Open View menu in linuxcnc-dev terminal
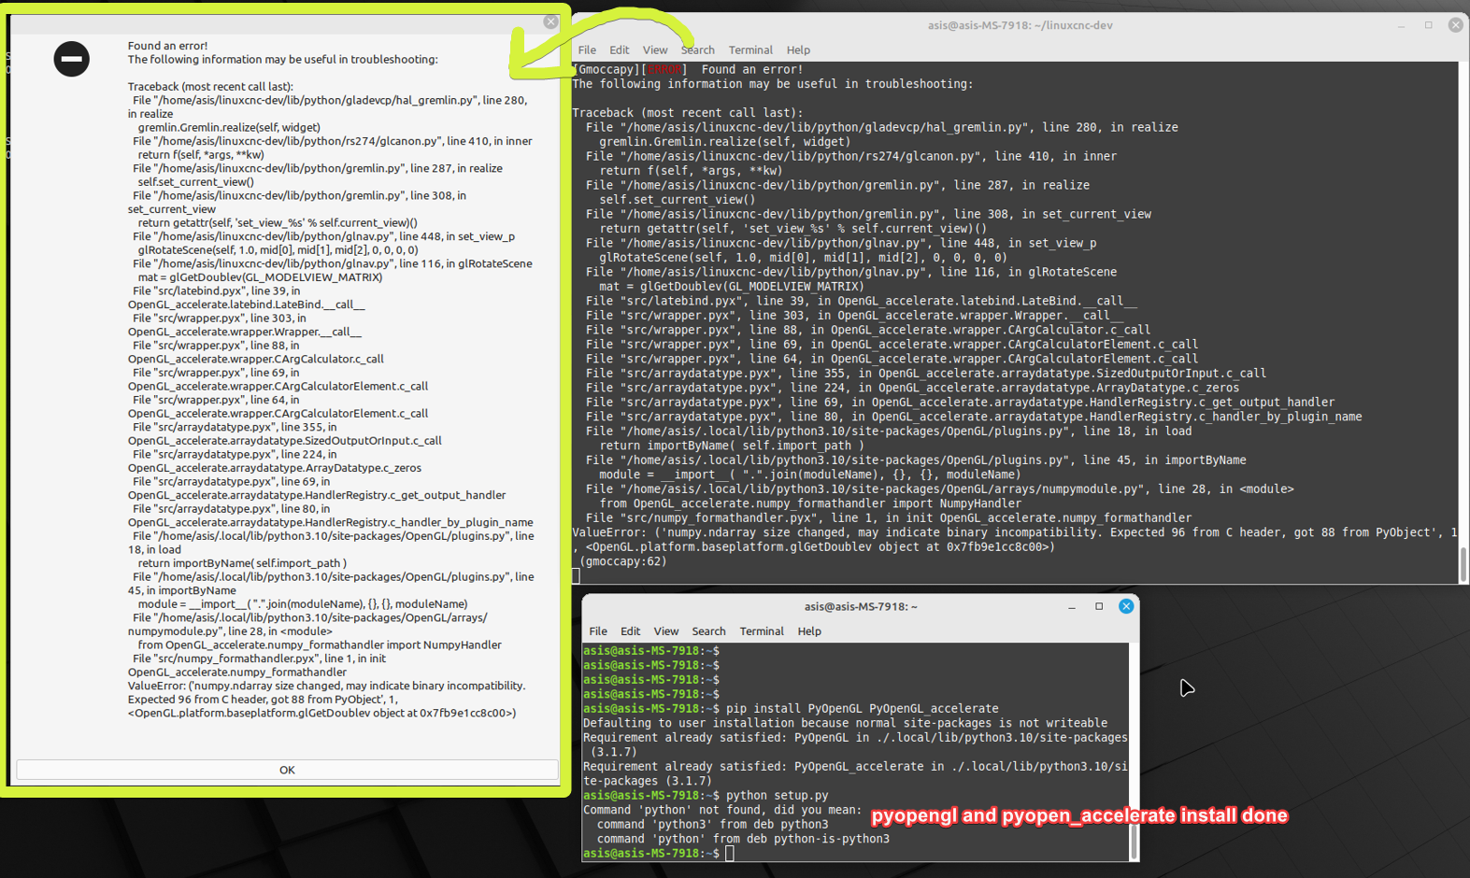Screen dimensions: 1470x878 655,50
